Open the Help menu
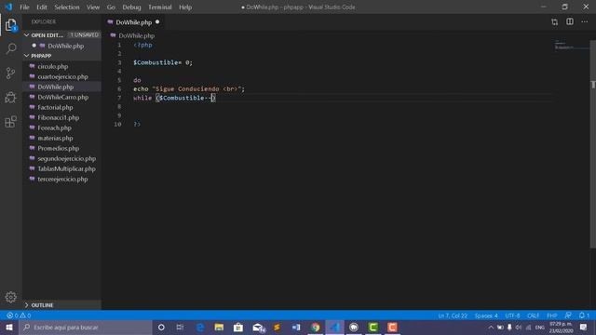The width and height of the screenshot is (596, 335). click(x=185, y=7)
